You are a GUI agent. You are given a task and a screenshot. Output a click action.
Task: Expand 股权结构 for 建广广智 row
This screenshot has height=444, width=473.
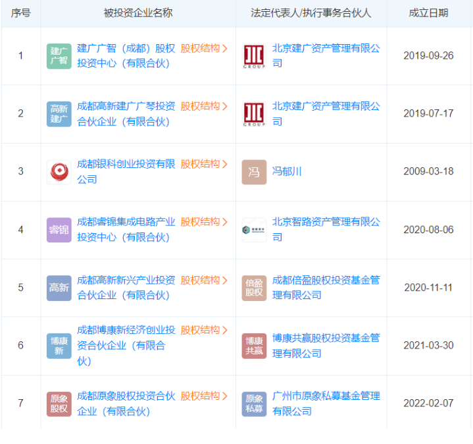pyautogui.click(x=204, y=48)
